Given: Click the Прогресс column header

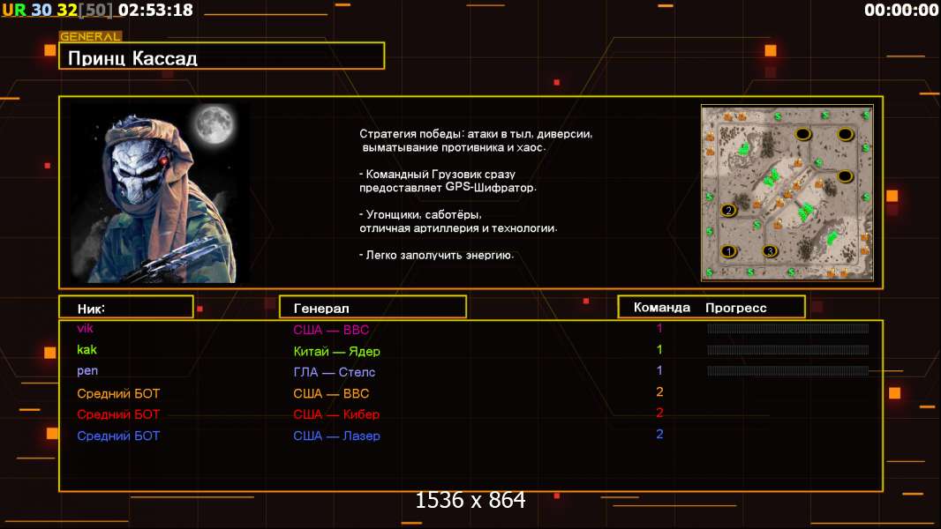Looking at the screenshot, I should (735, 308).
